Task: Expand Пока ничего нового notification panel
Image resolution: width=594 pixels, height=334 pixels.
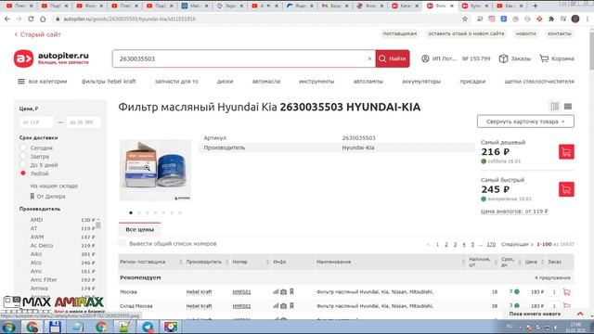Action: pos(580,314)
